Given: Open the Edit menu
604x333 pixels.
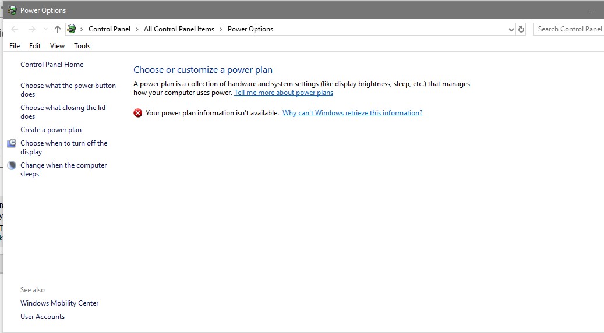Looking at the screenshot, I should coord(35,46).
